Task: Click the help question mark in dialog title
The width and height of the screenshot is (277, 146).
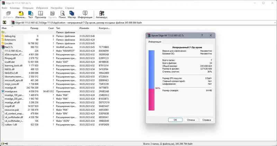Action: pos(202,35)
